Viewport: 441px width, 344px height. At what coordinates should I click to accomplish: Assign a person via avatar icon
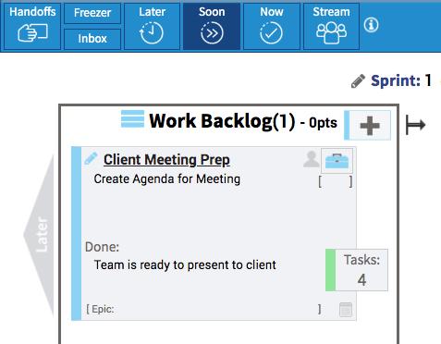[312, 159]
